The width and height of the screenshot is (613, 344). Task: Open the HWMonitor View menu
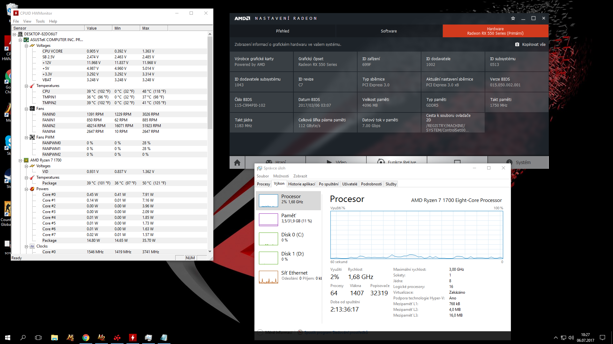27,21
